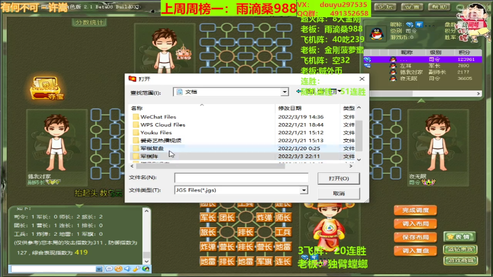Click the 夜无眠 player avatar card

(438, 148)
